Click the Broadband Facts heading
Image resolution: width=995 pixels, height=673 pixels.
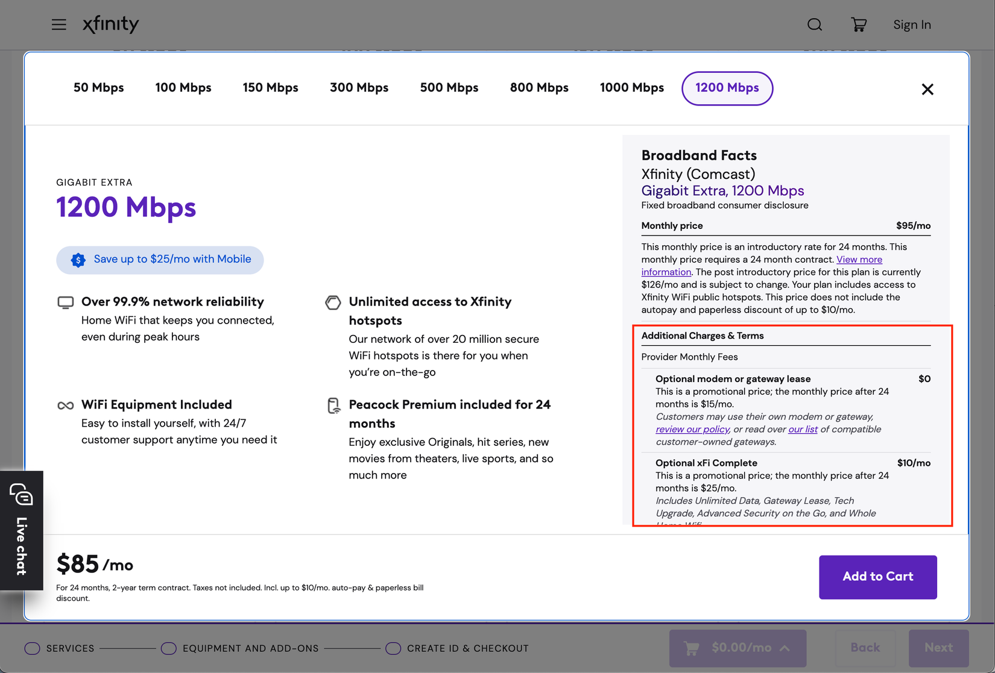(x=699, y=155)
